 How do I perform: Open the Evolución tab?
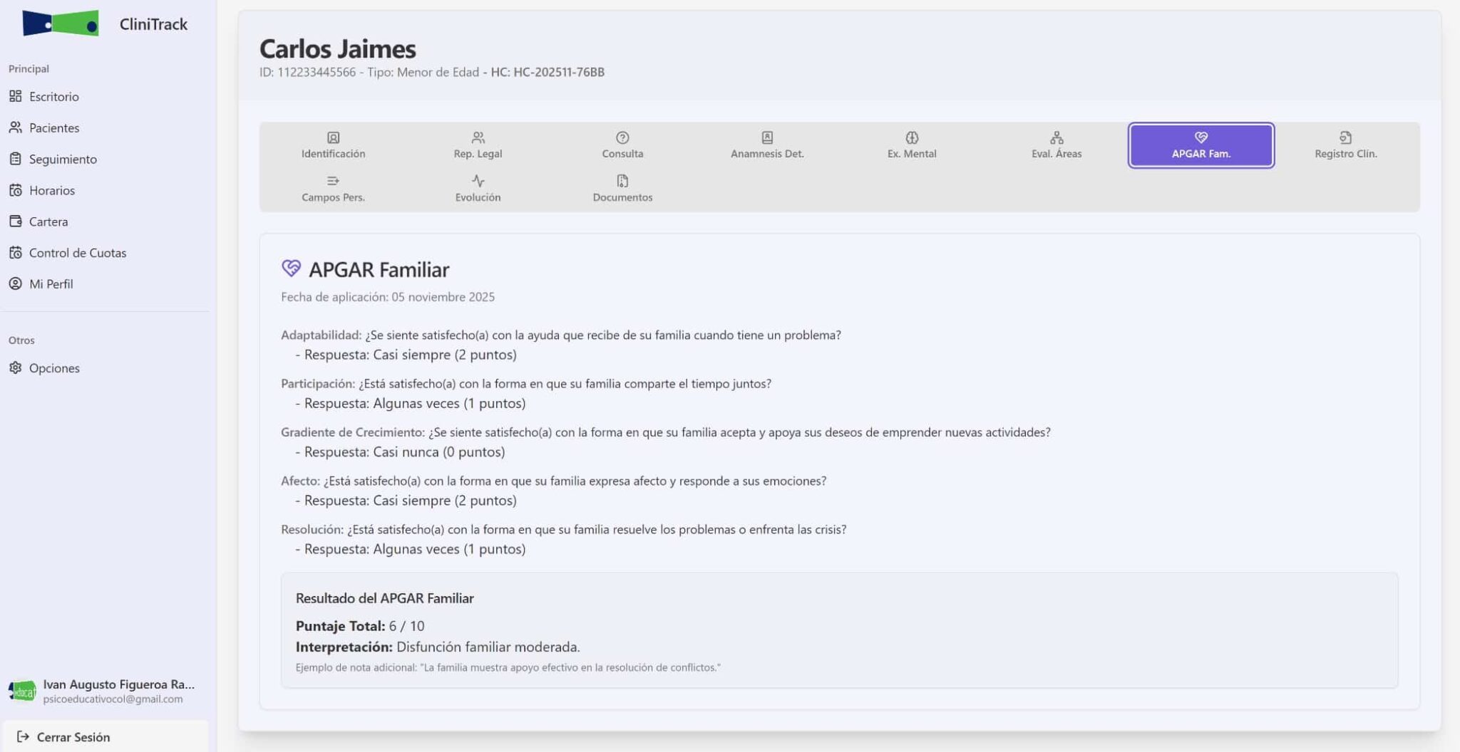[478, 189]
